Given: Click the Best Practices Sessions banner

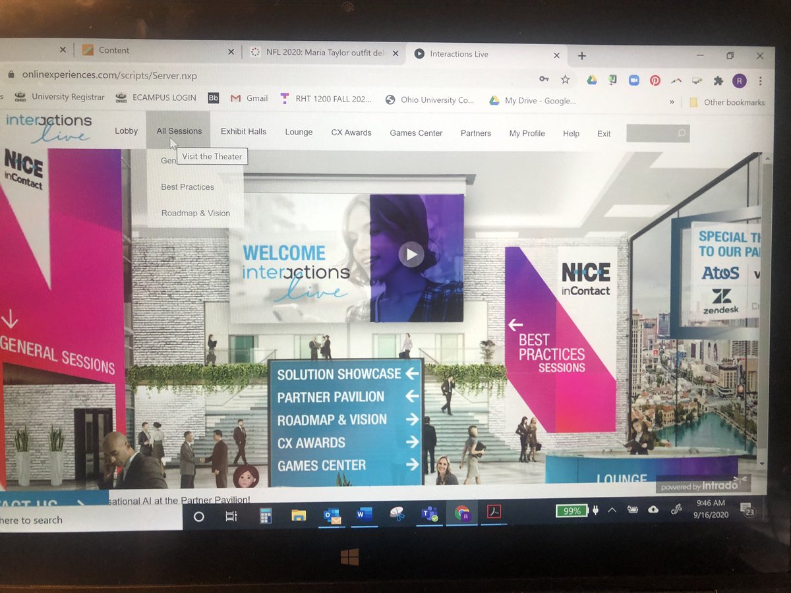Looking at the screenshot, I should coord(560,339).
